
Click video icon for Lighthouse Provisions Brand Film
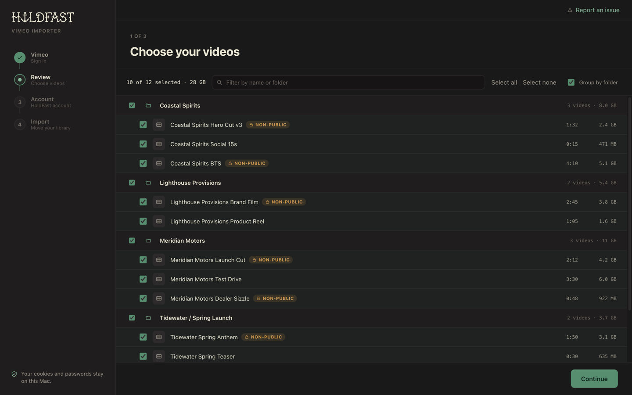159,202
